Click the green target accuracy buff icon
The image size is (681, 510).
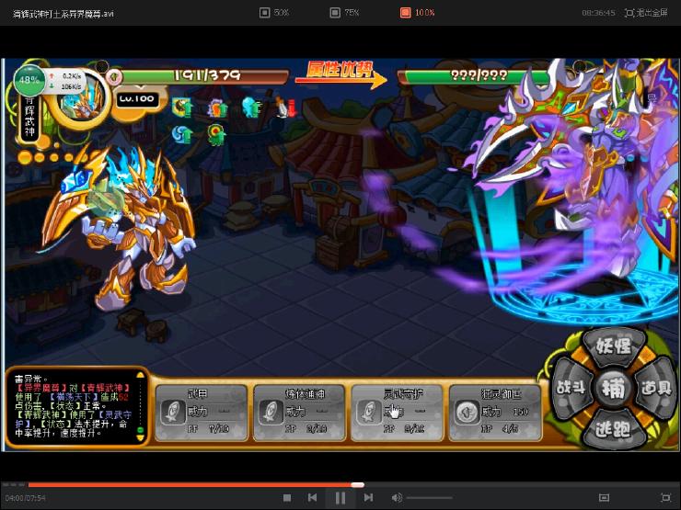point(216,134)
